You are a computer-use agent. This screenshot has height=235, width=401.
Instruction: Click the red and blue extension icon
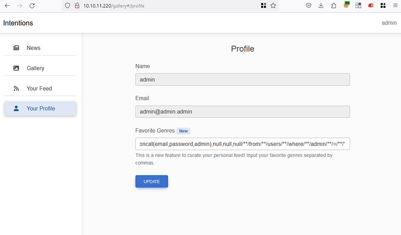coord(370,6)
